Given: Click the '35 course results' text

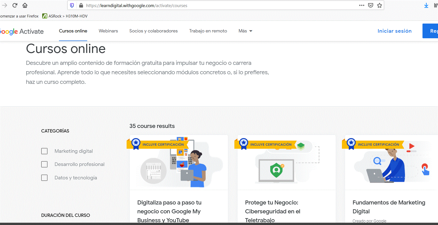Looking at the screenshot, I should pos(152,126).
